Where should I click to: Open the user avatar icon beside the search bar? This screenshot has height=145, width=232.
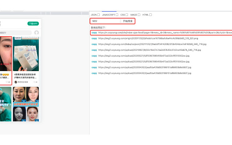37,33
